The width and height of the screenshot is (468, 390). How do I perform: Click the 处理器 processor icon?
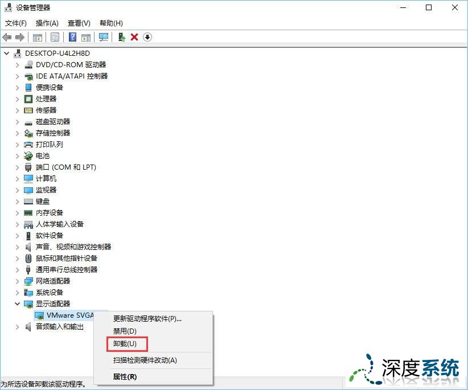point(28,98)
